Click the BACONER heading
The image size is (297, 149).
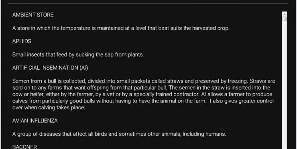click(x=24, y=147)
